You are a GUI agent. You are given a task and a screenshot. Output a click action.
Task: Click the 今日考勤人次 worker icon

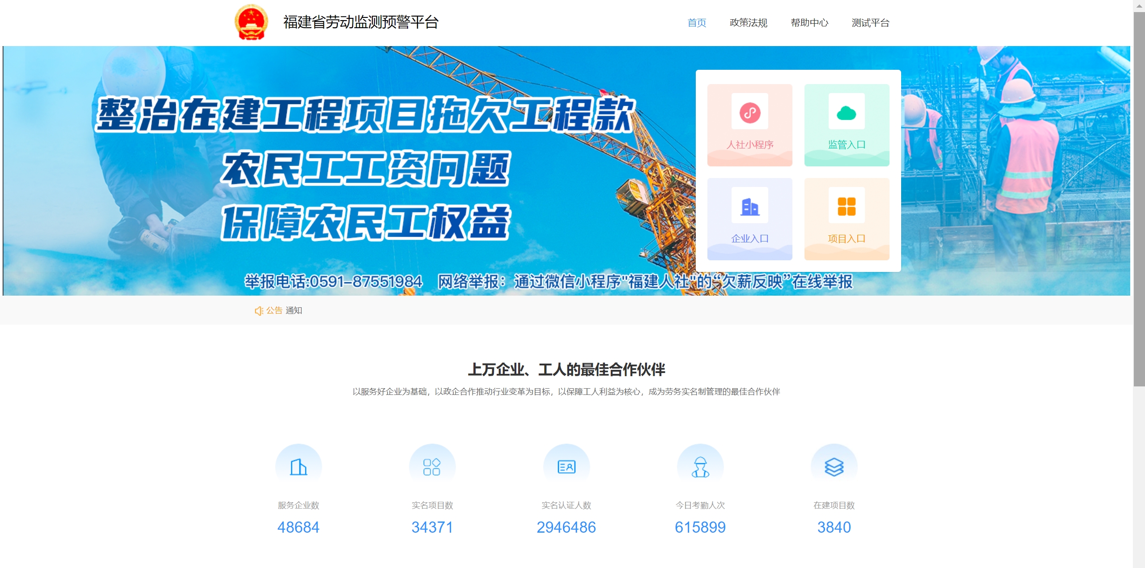[700, 467]
